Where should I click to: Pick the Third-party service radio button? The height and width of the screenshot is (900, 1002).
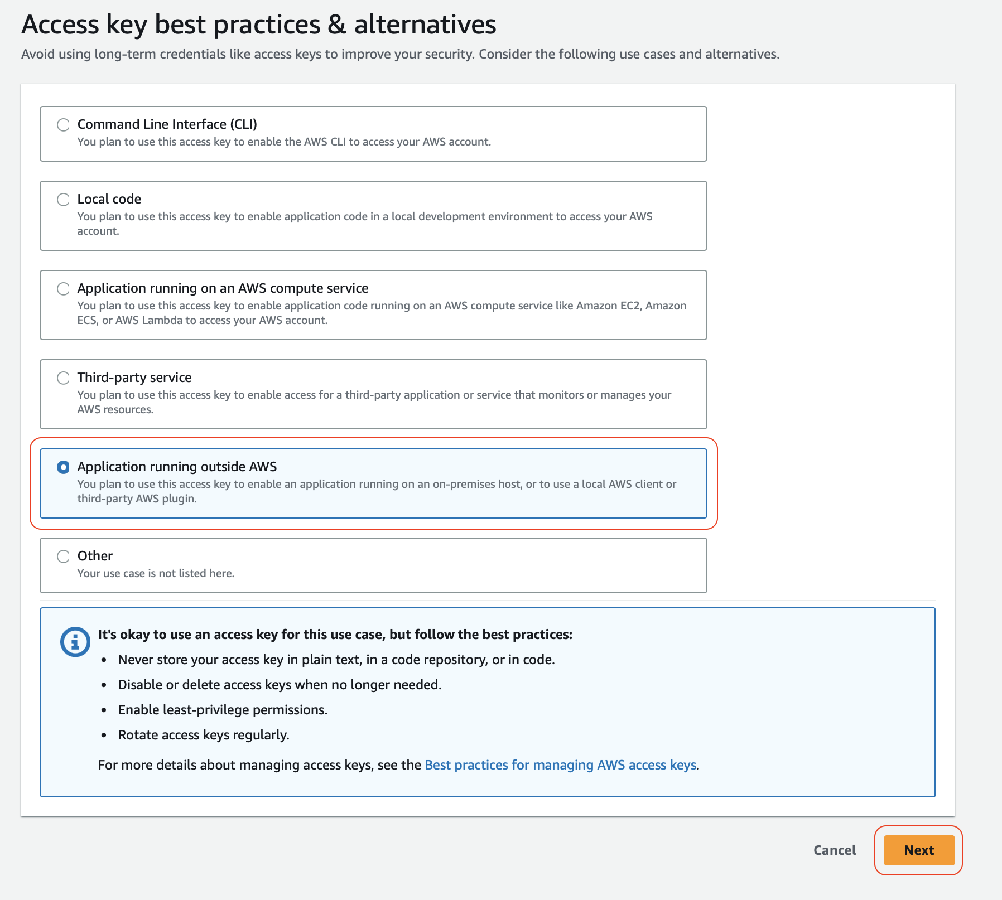pyautogui.click(x=63, y=378)
